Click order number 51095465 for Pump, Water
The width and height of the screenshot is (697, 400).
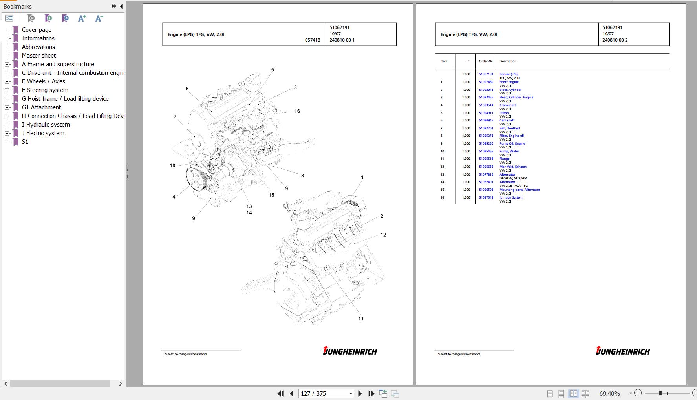(x=486, y=151)
